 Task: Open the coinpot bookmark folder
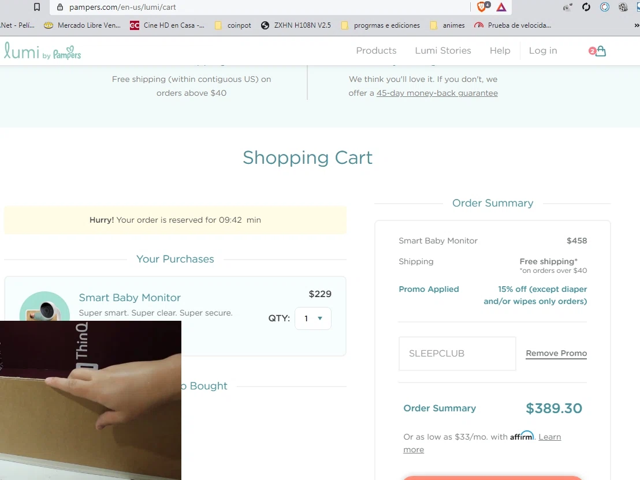(233, 25)
